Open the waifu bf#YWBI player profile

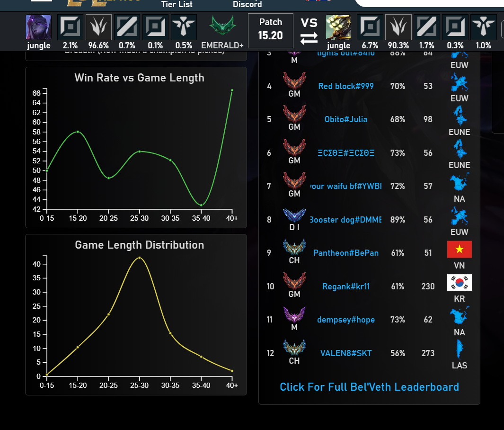(x=346, y=186)
